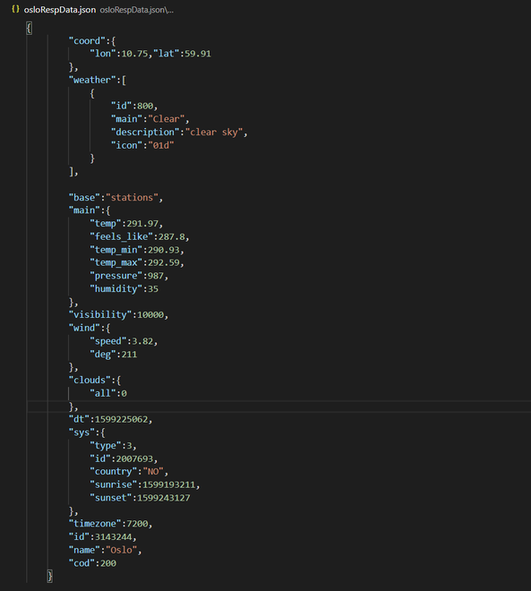This screenshot has width=531, height=591.
Task: Click the "type" key in sys
Action: [106, 446]
